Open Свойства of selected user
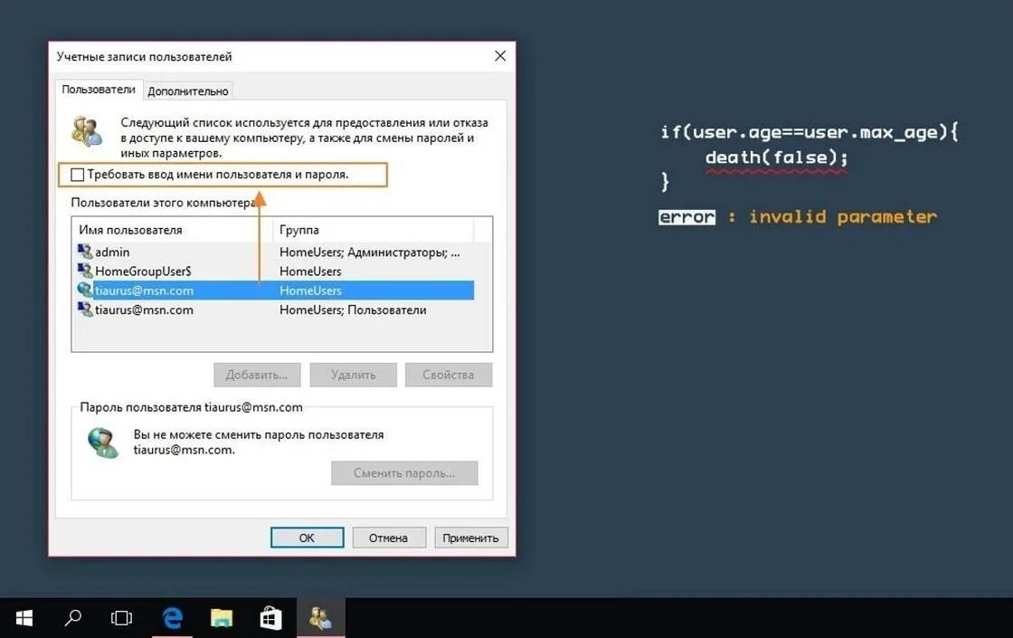1013x638 pixels. 449,375
